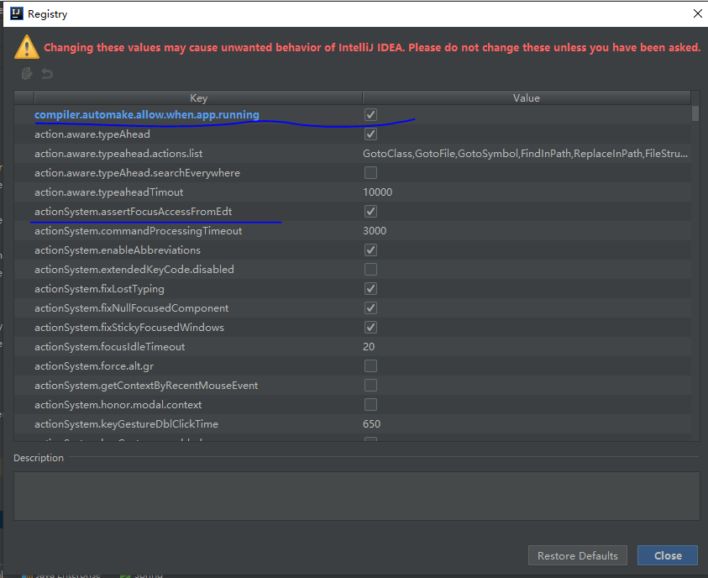Select action.aware.typeAhead.searchEverywhere key
The width and height of the screenshot is (708, 578).
(x=137, y=173)
